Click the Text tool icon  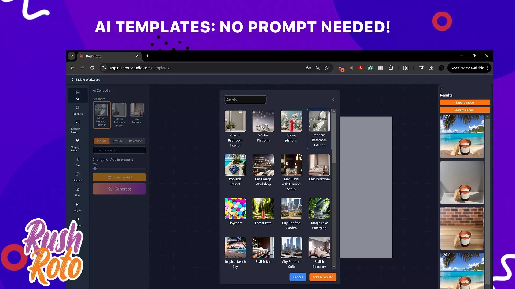pos(78,159)
